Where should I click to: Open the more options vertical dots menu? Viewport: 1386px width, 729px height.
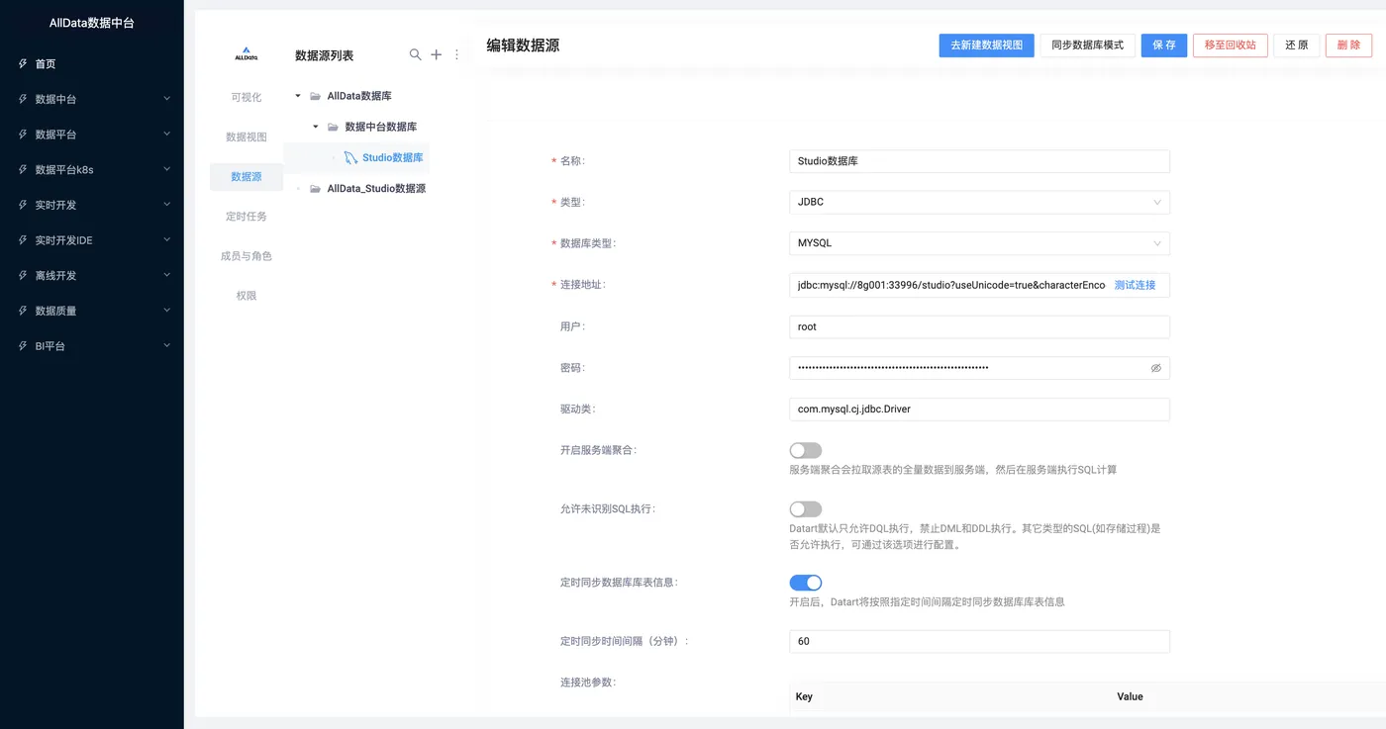click(456, 54)
